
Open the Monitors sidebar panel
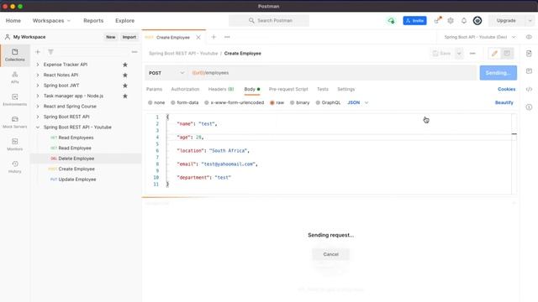[15, 144]
